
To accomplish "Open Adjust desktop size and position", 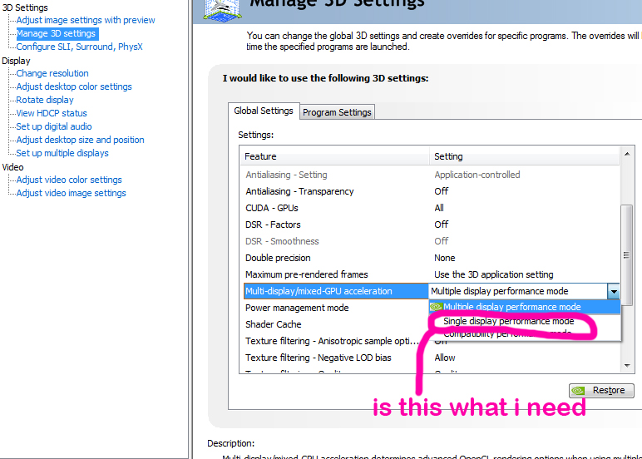I will (80, 140).
